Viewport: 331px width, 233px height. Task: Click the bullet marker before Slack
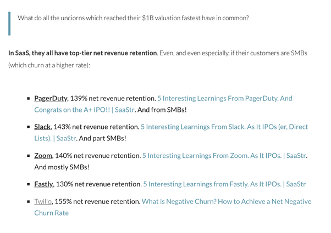point(28,128)
